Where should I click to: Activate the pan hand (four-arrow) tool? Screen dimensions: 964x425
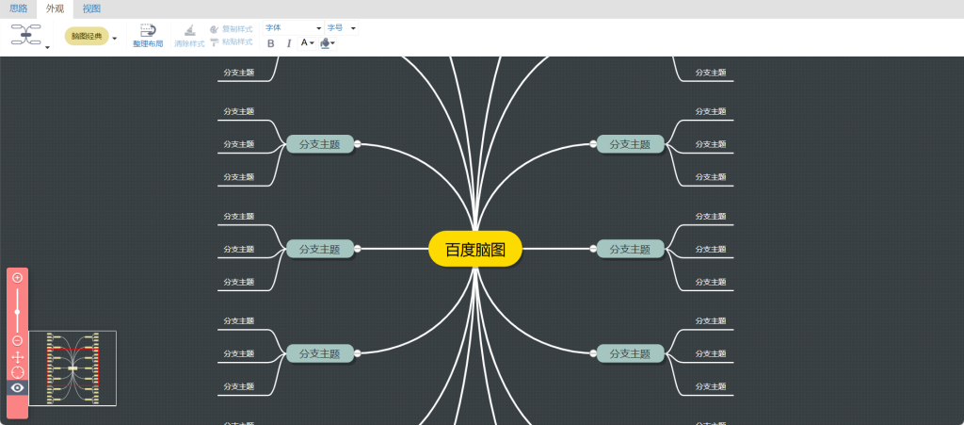[x=17, y=357]
